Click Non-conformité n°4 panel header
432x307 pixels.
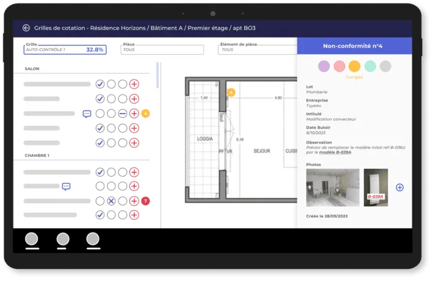[355, 46]
